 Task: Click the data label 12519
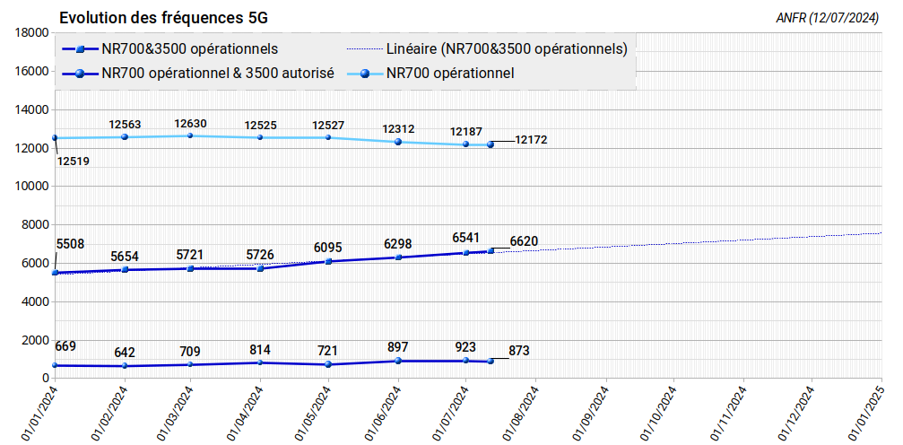(x=74, y=162)
